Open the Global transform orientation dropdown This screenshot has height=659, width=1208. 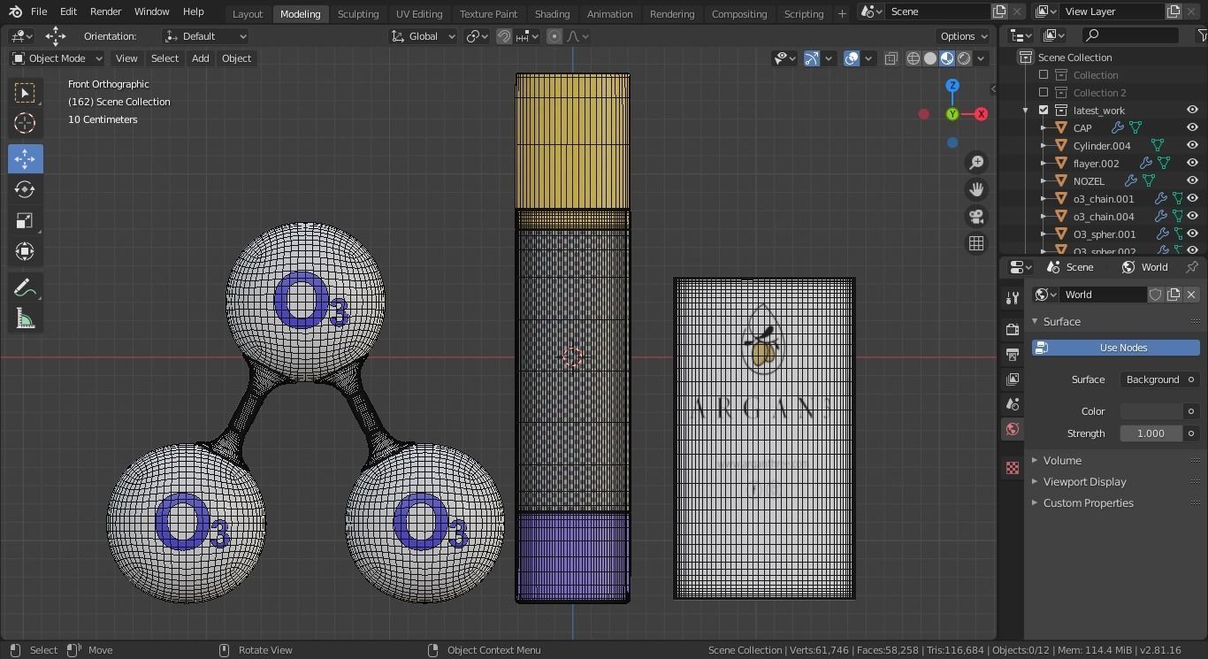pyautogui.click(x=424, y=36)
